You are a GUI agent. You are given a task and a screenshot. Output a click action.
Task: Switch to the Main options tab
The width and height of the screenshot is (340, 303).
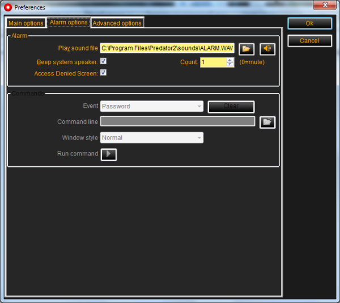click(x=25, y=23)
